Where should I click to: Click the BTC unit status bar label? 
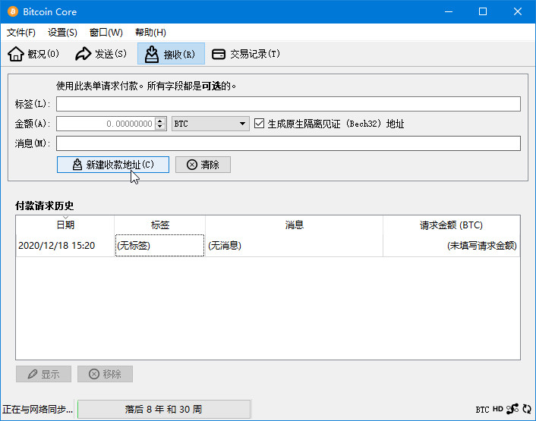click(x=482, y=410)
